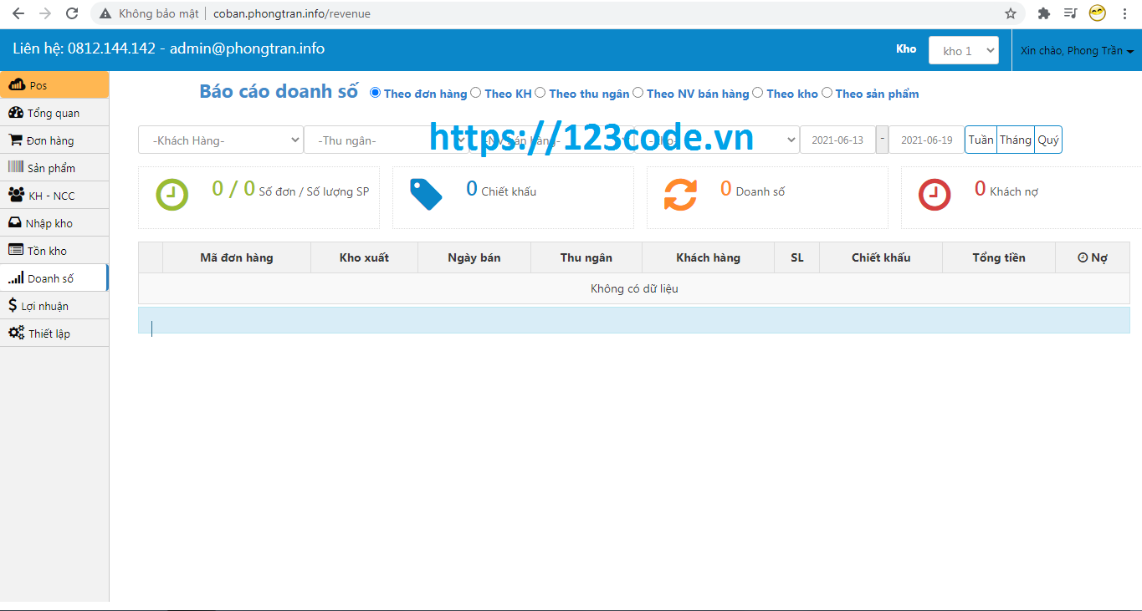Click the red clock customer debt icon
The height and width of the screenshot is (611, 1142).
click(935, 195)
